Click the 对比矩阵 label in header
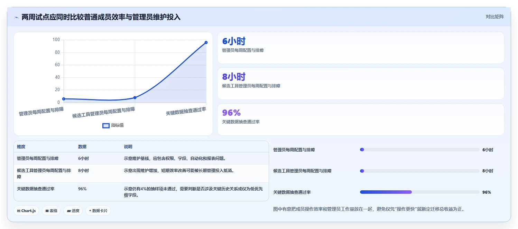The image size is (518, 229). pos(494,17)
